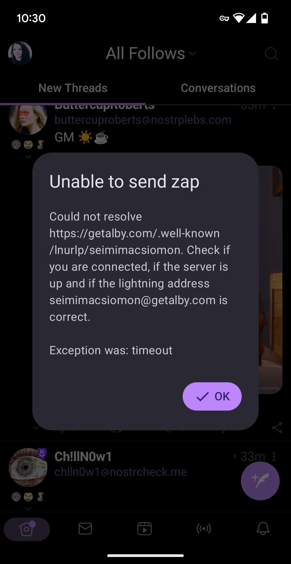Tap the new post feather button

point(260,481)
